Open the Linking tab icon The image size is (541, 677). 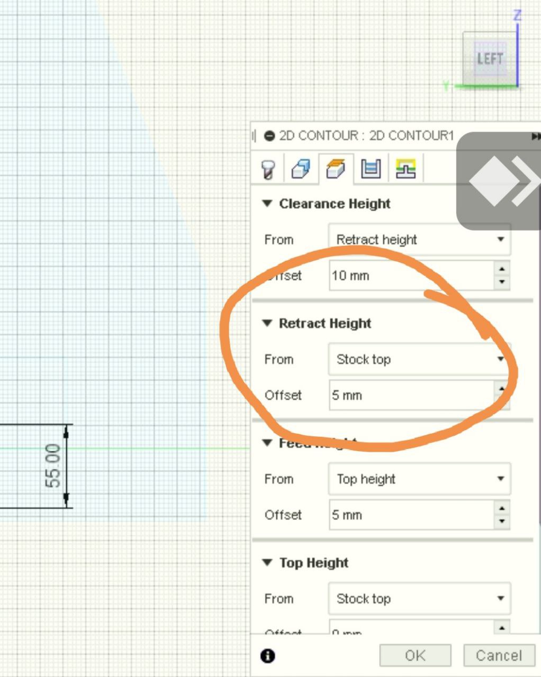coord(405,169)
